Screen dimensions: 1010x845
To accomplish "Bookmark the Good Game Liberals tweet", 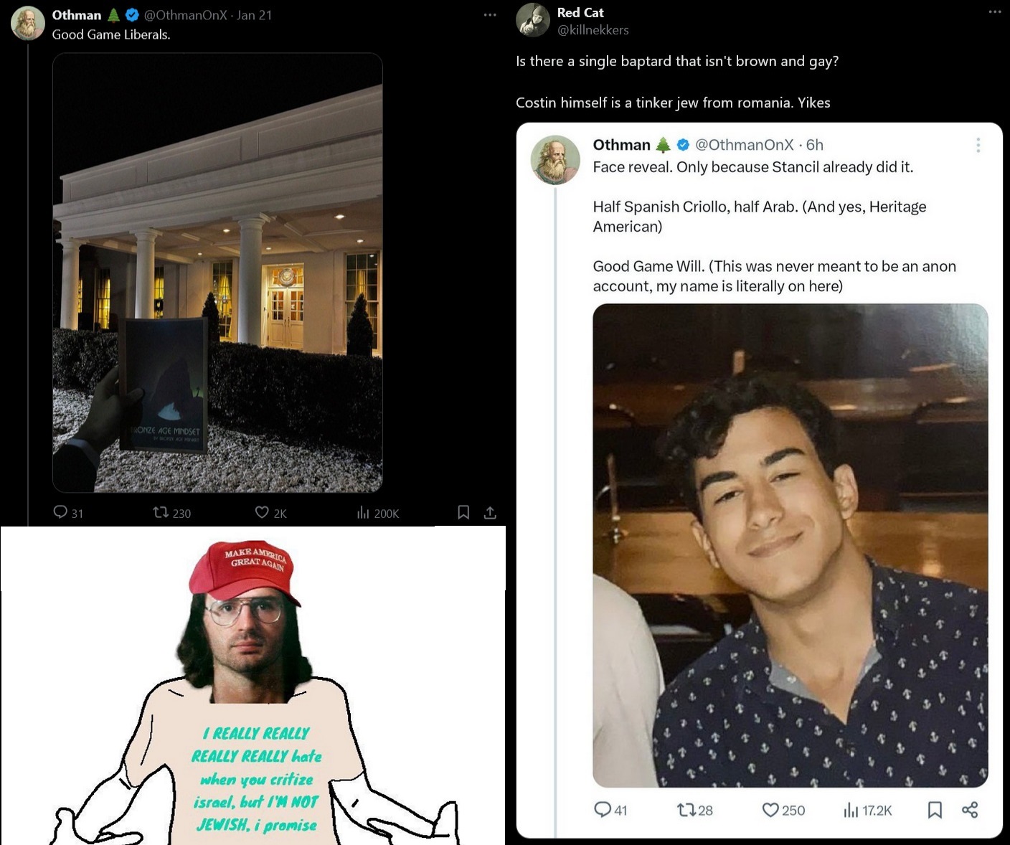I will [x=463, y=512].
